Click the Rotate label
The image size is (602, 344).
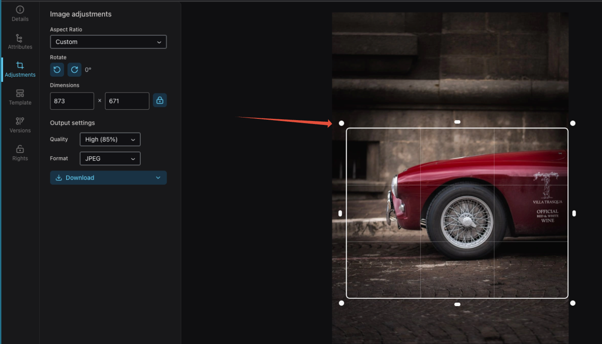click(58, 57)
